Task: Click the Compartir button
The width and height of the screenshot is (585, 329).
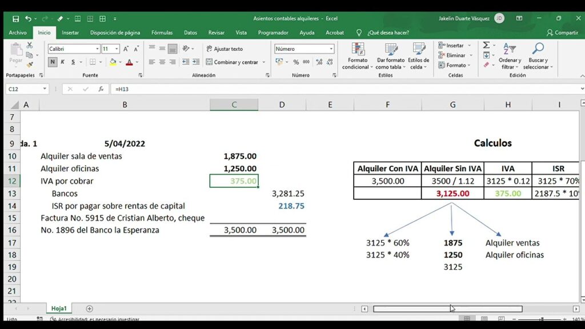Action: [x=562, y=33]
